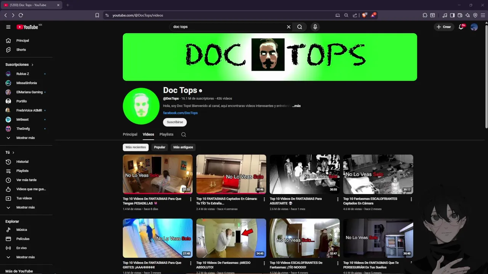The width and height of the screenshot is (488, 274).
Task: Open the Tú section chevron
Action: 13,153
